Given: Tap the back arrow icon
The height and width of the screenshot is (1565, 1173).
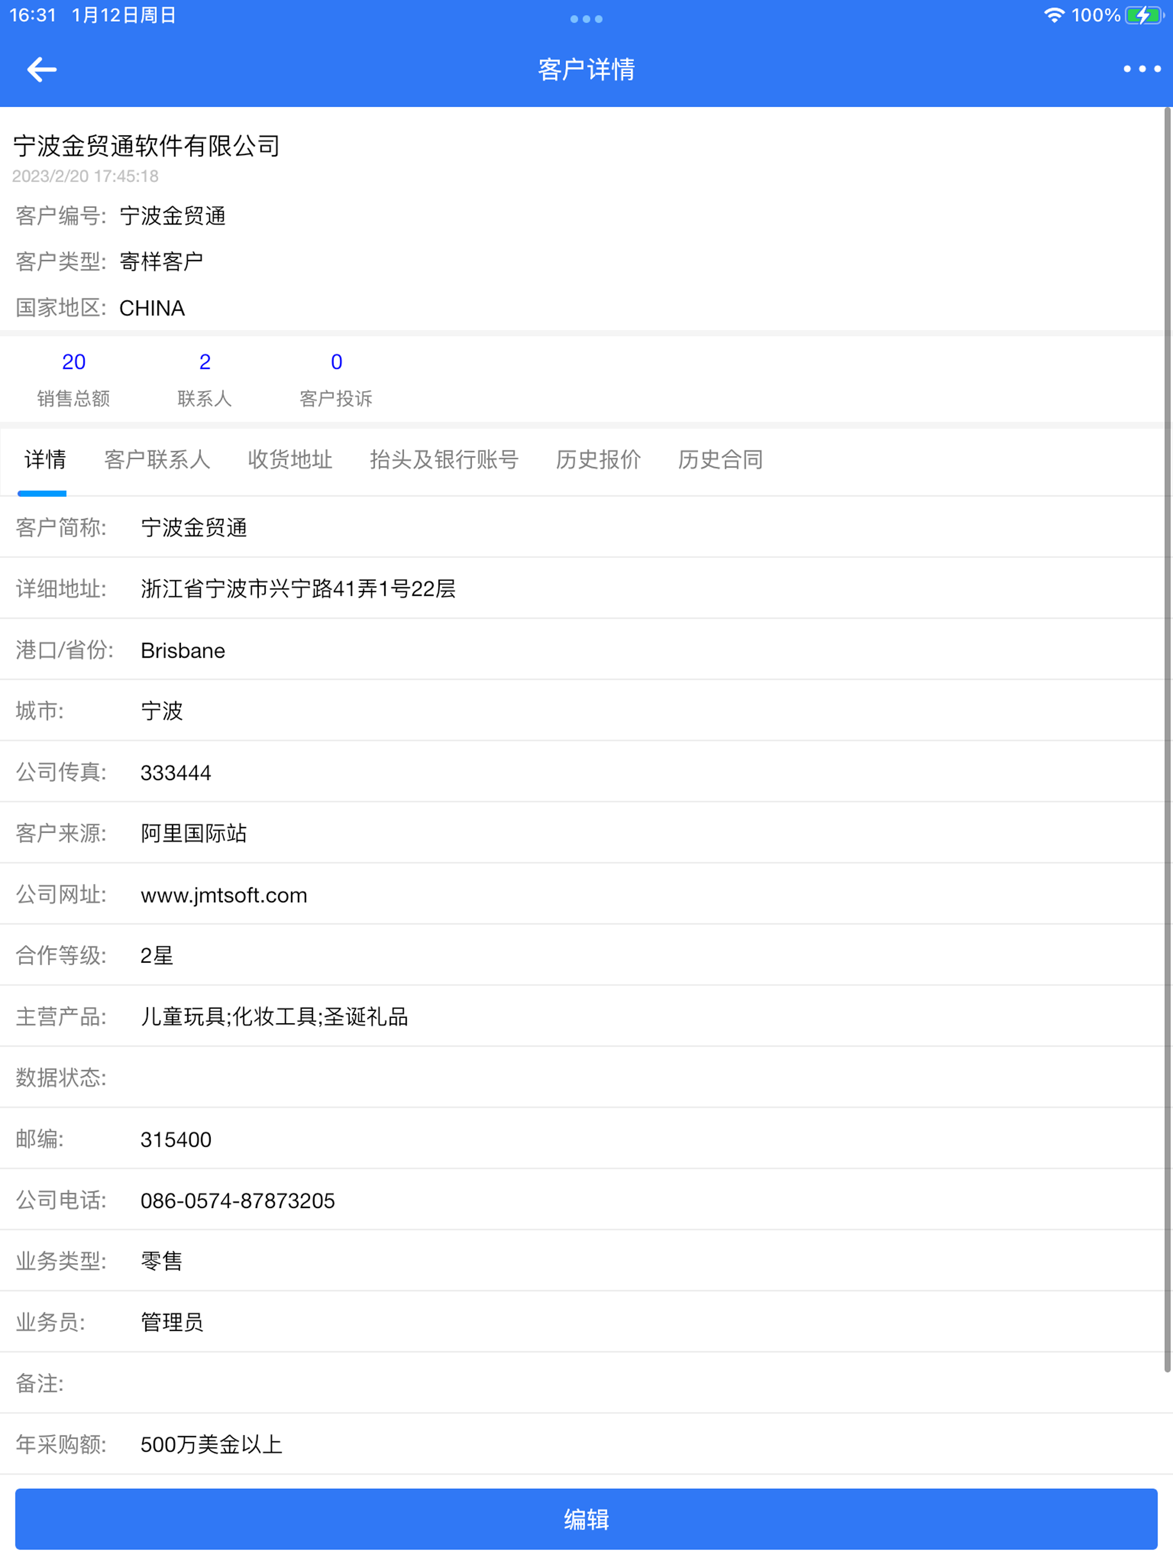Looking at the screenshot, I should click(x=41, y=69).
